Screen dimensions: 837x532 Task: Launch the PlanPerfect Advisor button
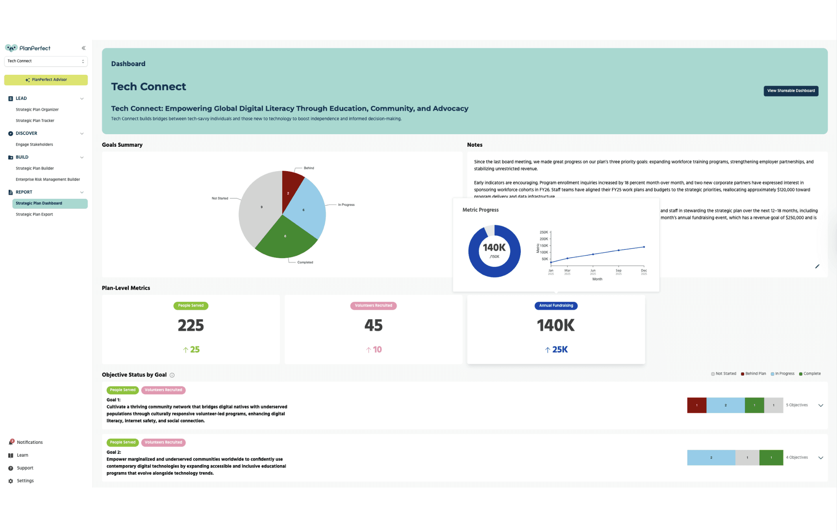tap(46, 80)
